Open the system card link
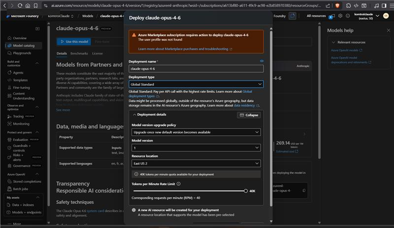The width and height of the screenshot is (394, 228). [95, 211]
